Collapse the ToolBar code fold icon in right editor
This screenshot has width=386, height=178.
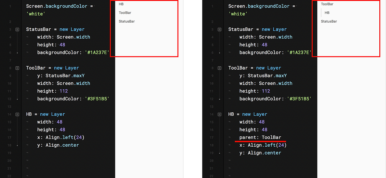tap(220, 68)
